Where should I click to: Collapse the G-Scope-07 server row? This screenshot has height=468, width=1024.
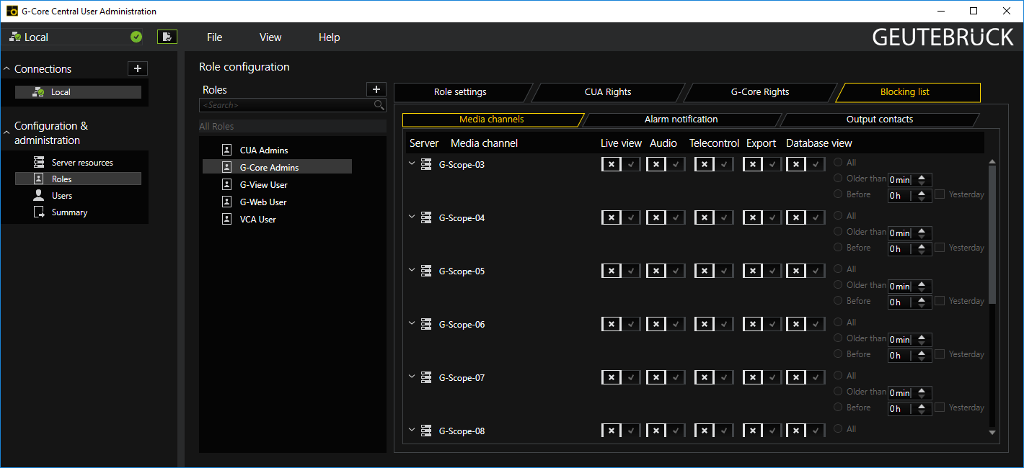pos(412,377)
